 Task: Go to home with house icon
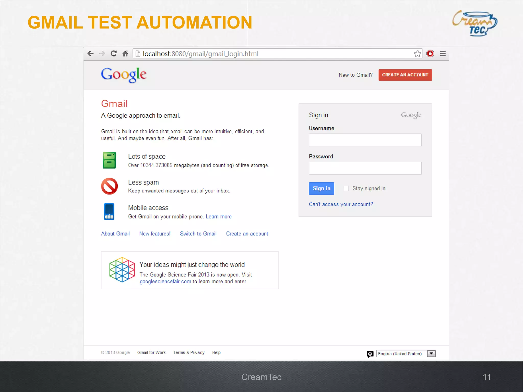click(125, 54)
